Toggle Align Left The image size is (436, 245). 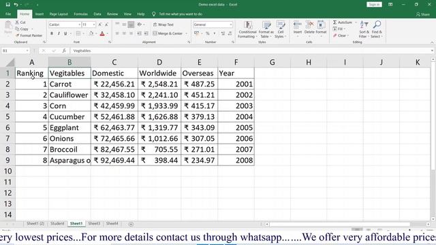tap(117, 33)
